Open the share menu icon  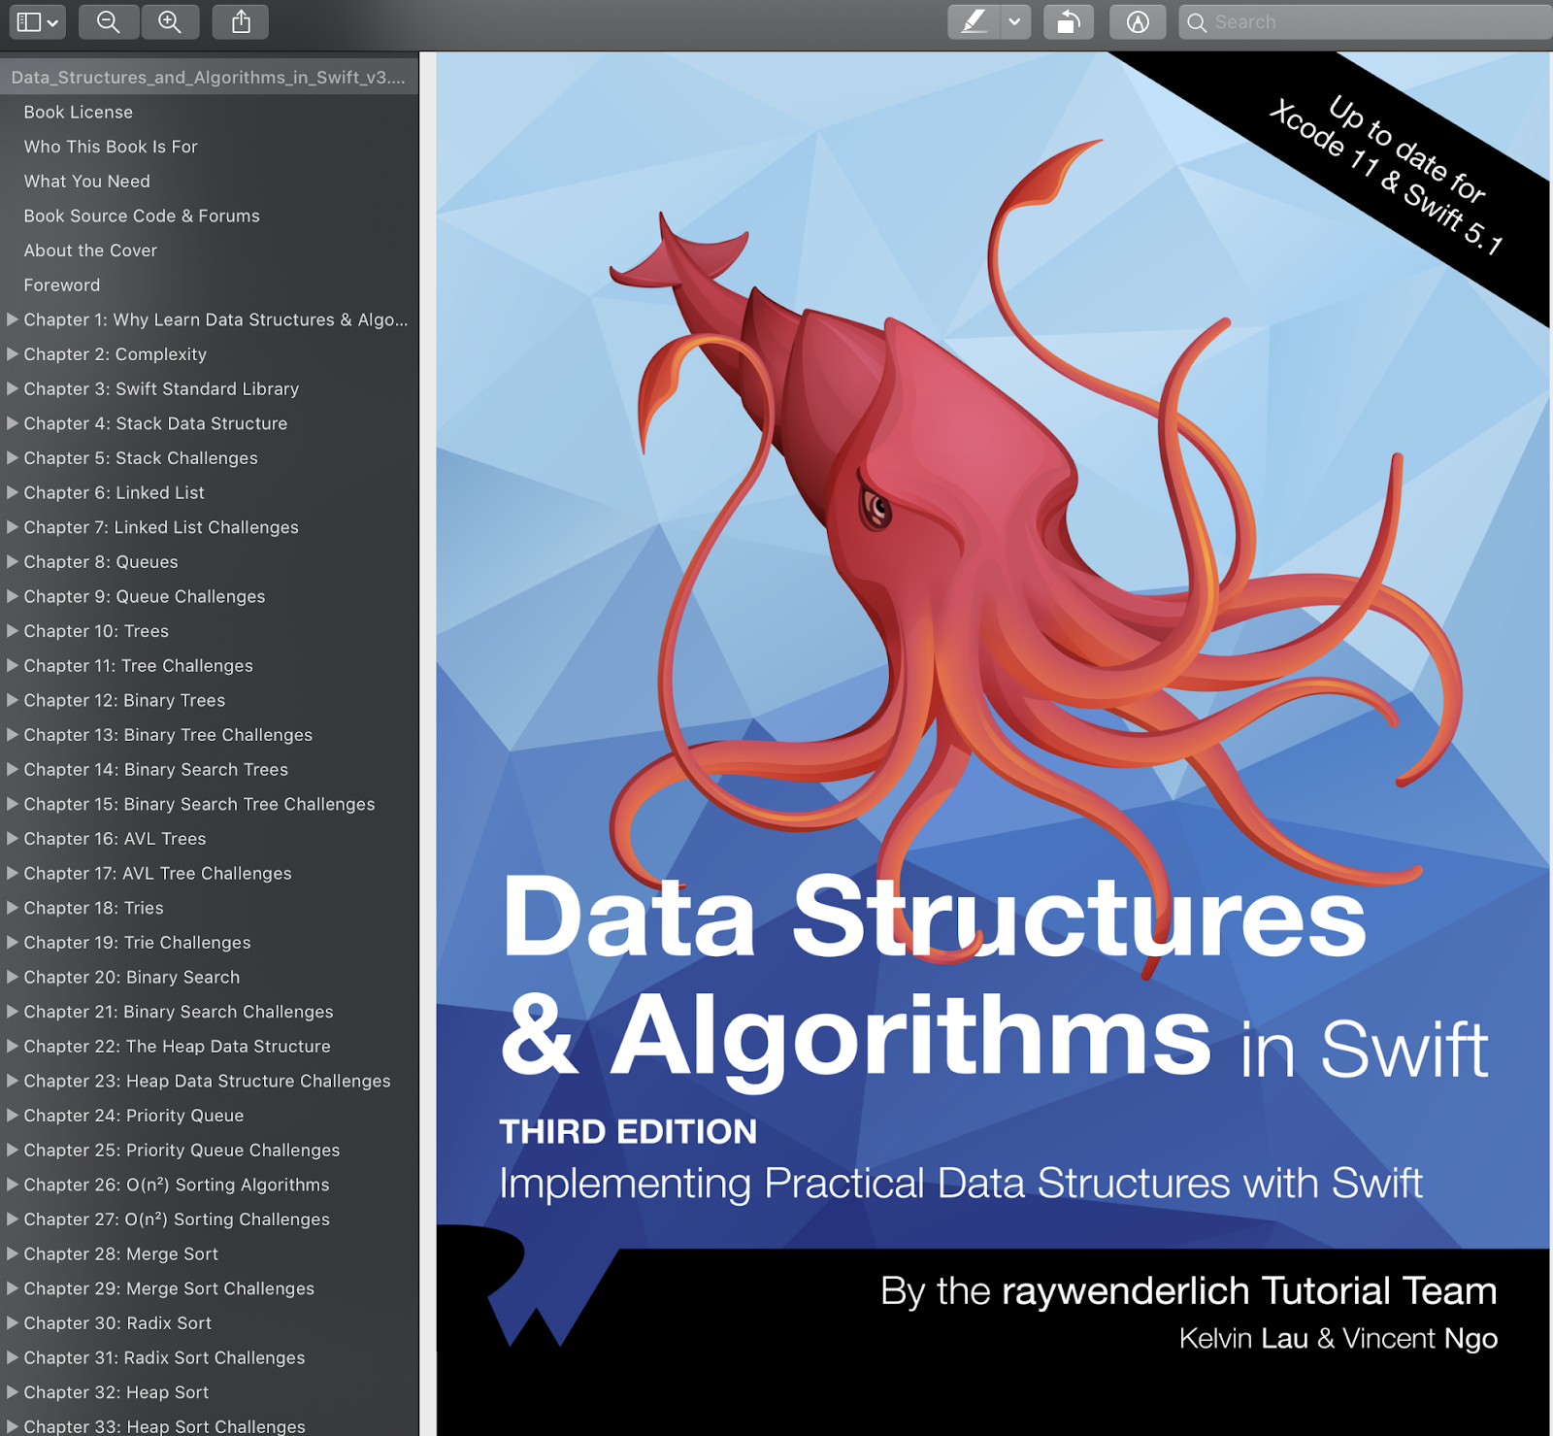click(x=241, y=21)
